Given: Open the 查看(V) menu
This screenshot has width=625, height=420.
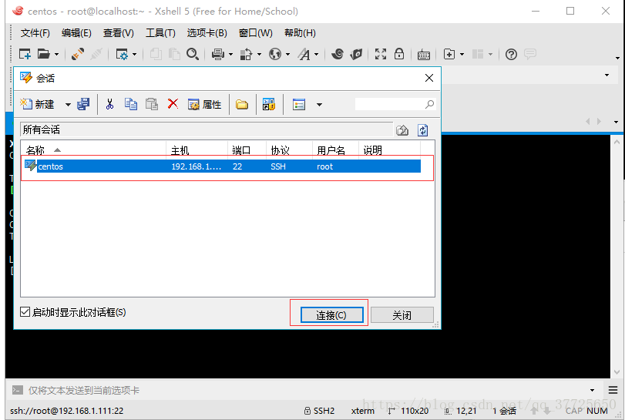Looking at the screenshot, I should (119, 32).
